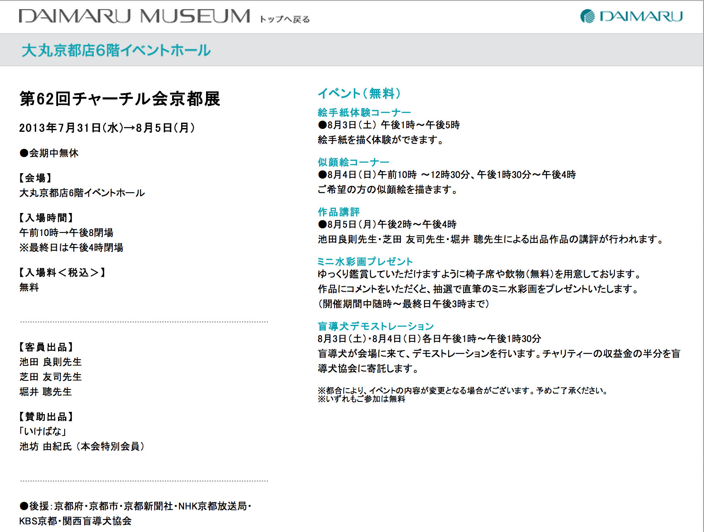Click the 第62回チャーチル会京都展 title
The width and height of the screenshot is (704, 532).
tap(120, 99)
